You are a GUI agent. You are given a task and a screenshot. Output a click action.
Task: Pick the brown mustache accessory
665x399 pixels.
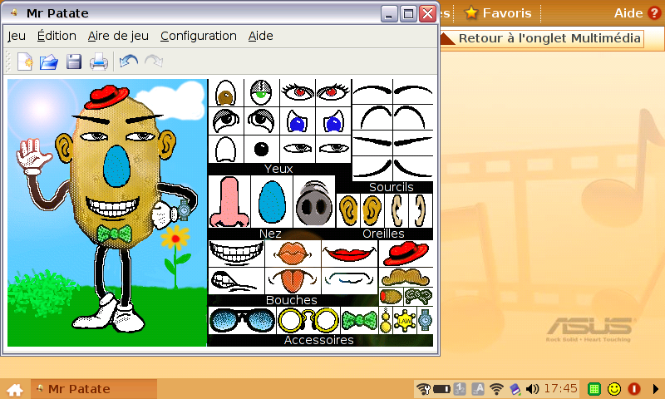tap(406, 278)
